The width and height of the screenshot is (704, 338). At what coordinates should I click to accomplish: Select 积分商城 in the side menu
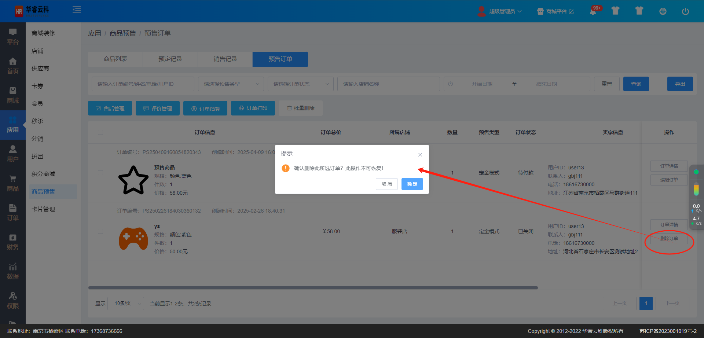(43, 174)
